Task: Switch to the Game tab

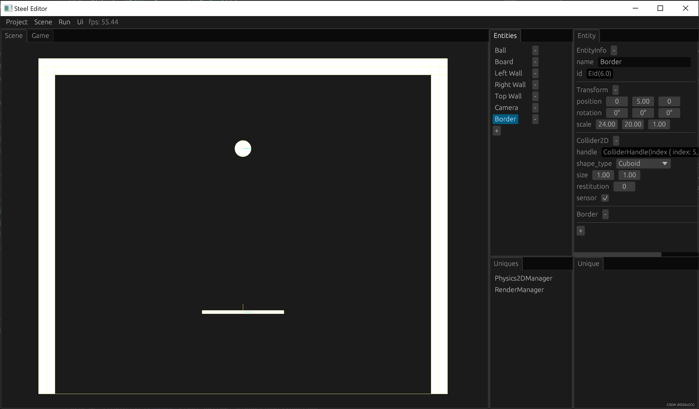Action: tap(40, 35)
